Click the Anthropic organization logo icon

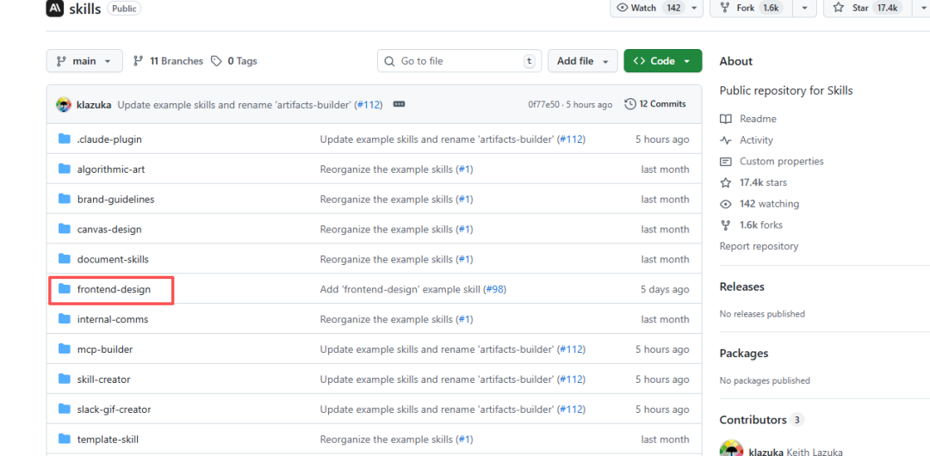coord(55,9)
